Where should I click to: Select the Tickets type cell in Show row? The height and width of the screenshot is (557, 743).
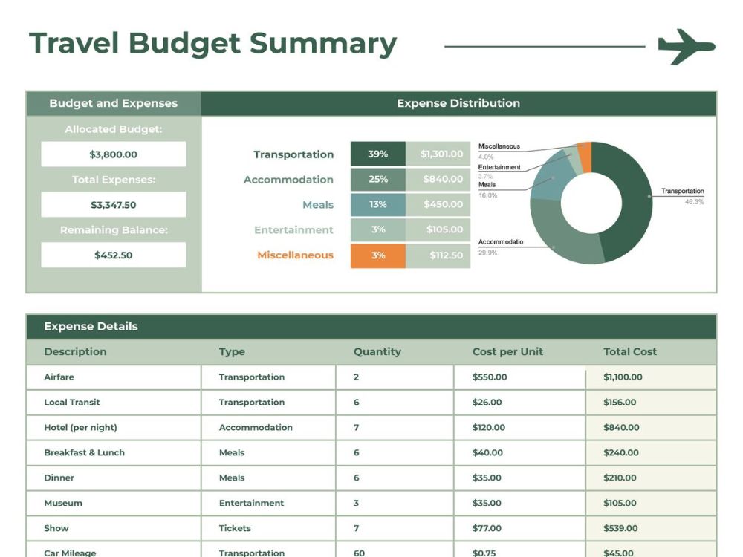[x=269, y=528]
